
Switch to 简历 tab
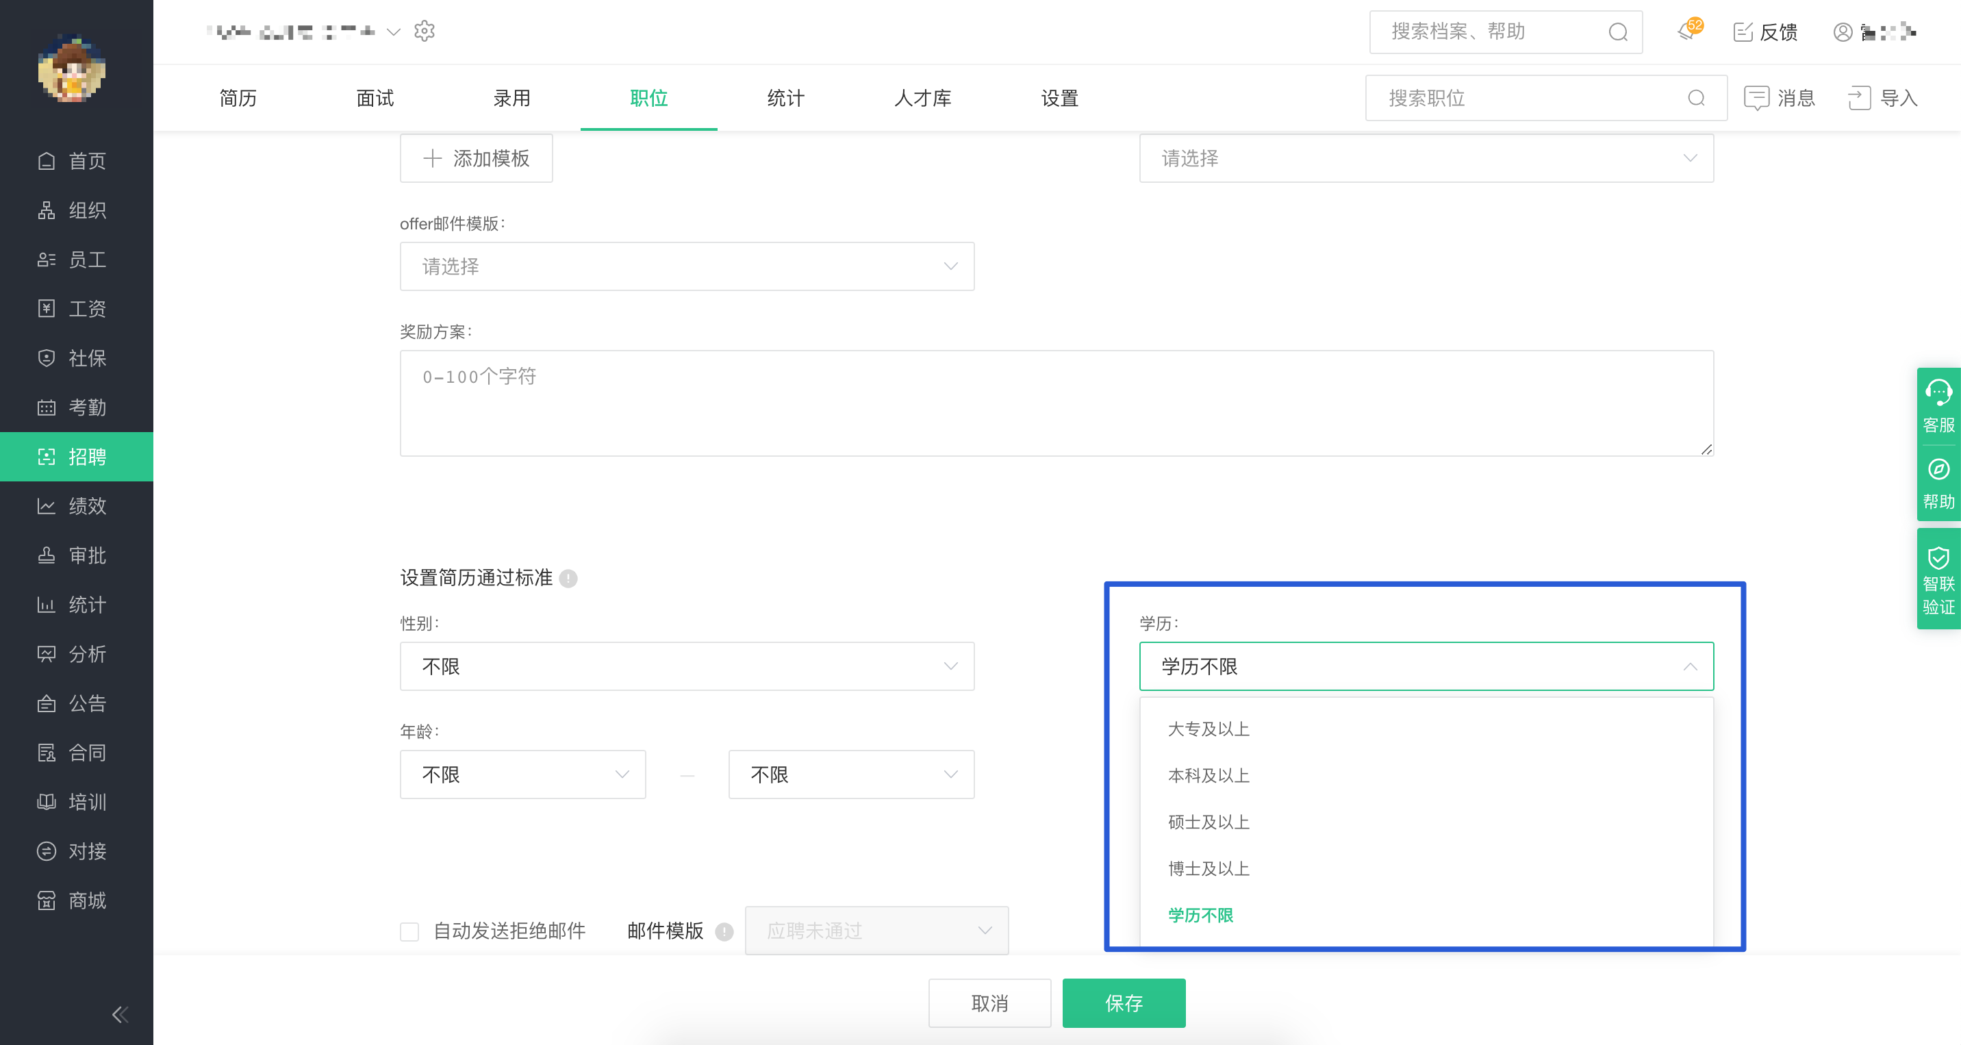coord(238,98)
